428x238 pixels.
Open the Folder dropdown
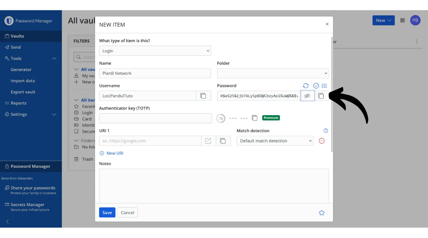point(273,73)
